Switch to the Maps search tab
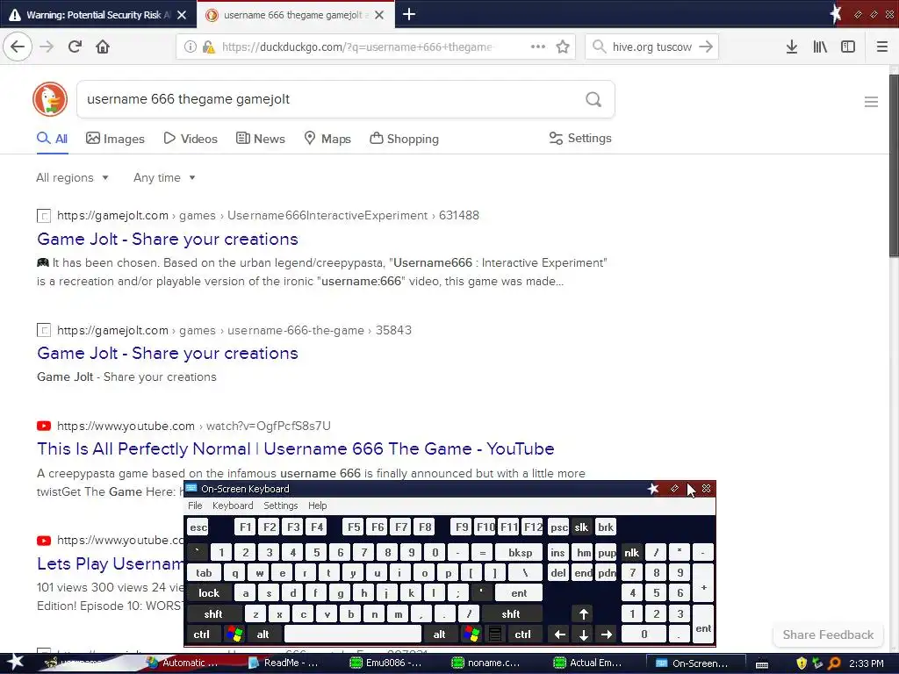This screenshot has width=899, height=674. (327, 139)
